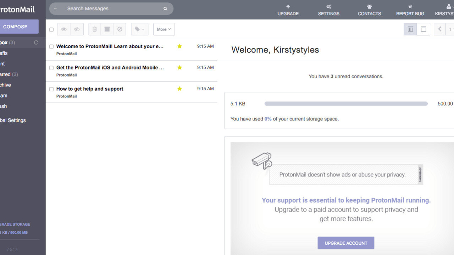
Task: Click the mark-as-unread crossed eye icon
Action: point(77,29)
